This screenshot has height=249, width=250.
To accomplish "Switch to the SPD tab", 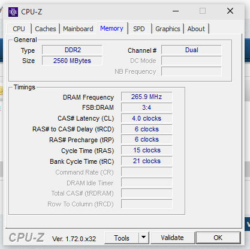I will (139, 29).
